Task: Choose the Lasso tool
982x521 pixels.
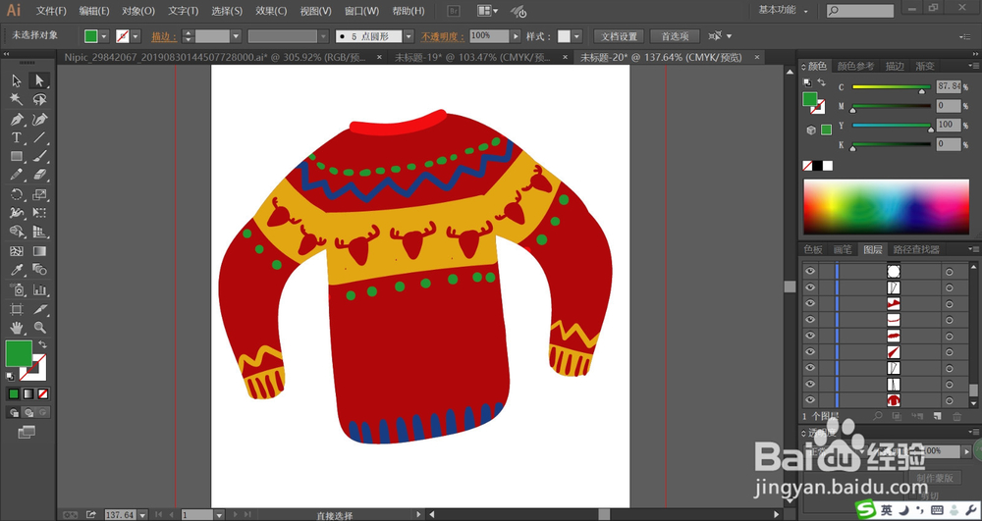Action: click(x=39, y=99)
